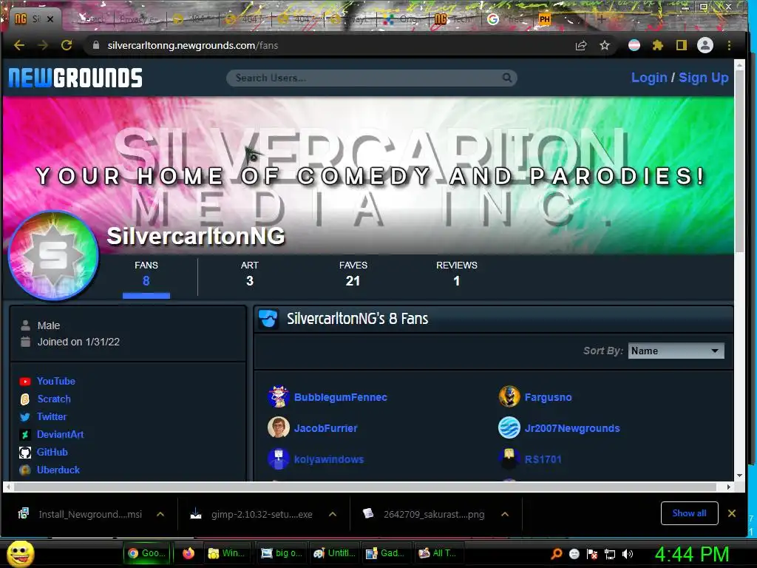Open the Chrome three-dot menu

click(x=729, y=45)
